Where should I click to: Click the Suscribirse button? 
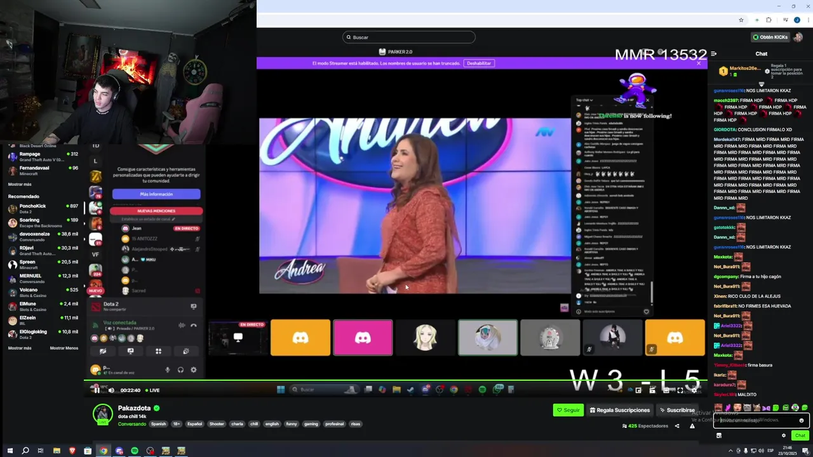pos(677,410)
